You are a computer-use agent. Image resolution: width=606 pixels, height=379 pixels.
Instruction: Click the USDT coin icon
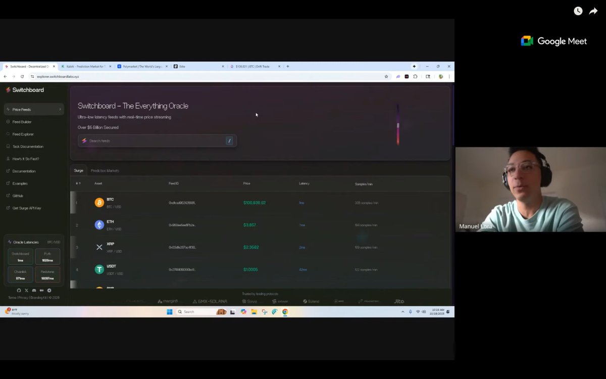click(x=99, y=269)
